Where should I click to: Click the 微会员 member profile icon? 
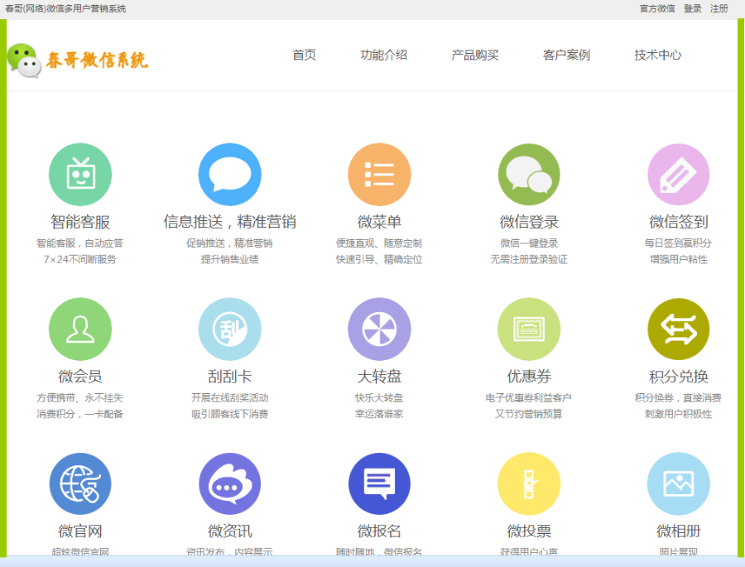click(x=80, y=329)
